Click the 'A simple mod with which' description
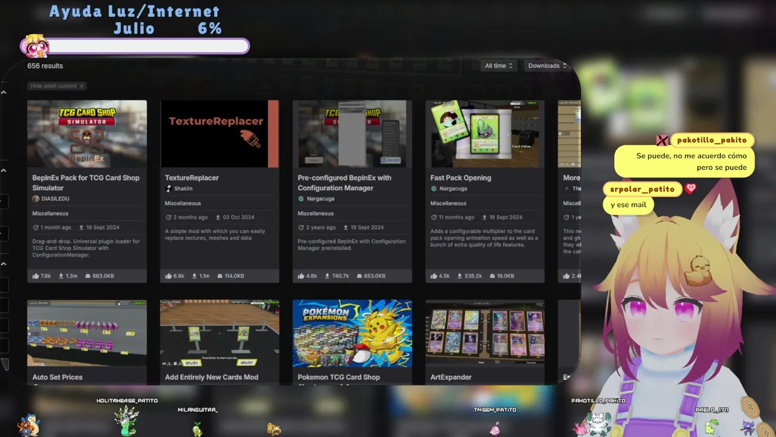 click(215, 234)
